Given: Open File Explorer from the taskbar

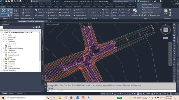Looking at the screenshot, I should click(x=60, y=97).
